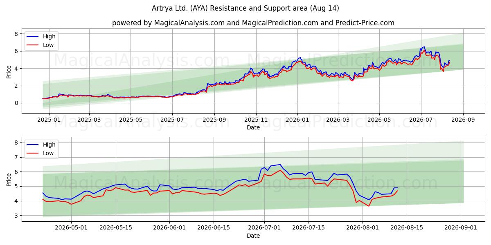Viewport: 491px width, 245px height.
Task: Click the '2026-08-01' tick label on the bottom chart
Action: pyautogui.click(x=363, y=228)
